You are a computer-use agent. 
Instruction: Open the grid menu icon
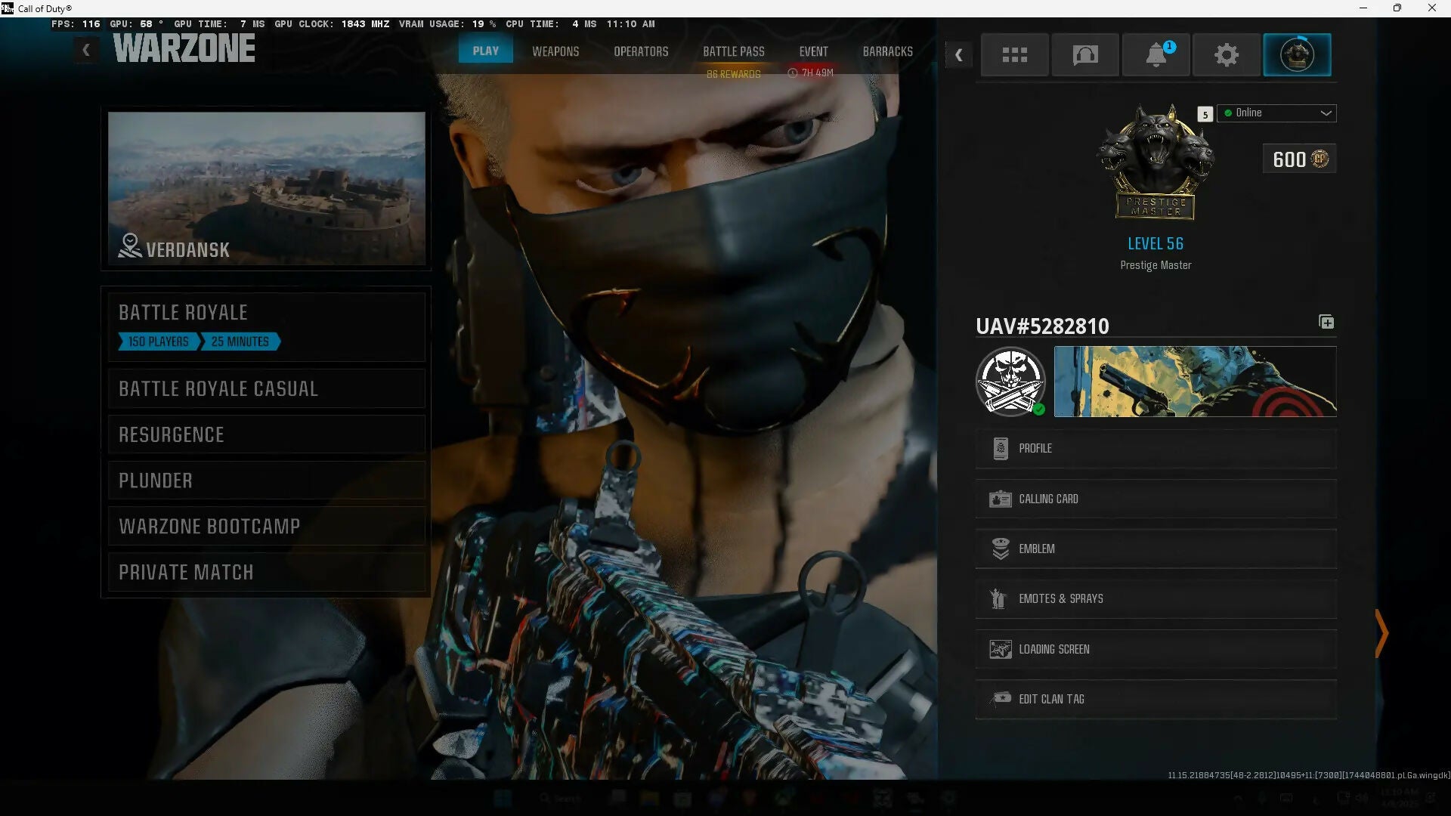tap(1014, 54)
